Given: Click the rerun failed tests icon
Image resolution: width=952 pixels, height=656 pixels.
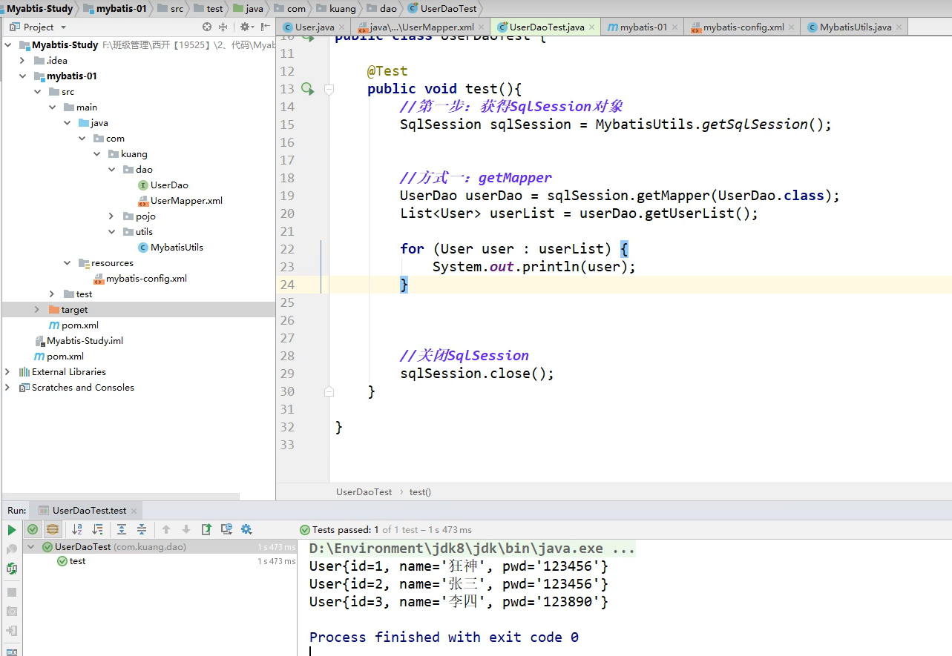Looking at the screenshot, I should point(12,549).
